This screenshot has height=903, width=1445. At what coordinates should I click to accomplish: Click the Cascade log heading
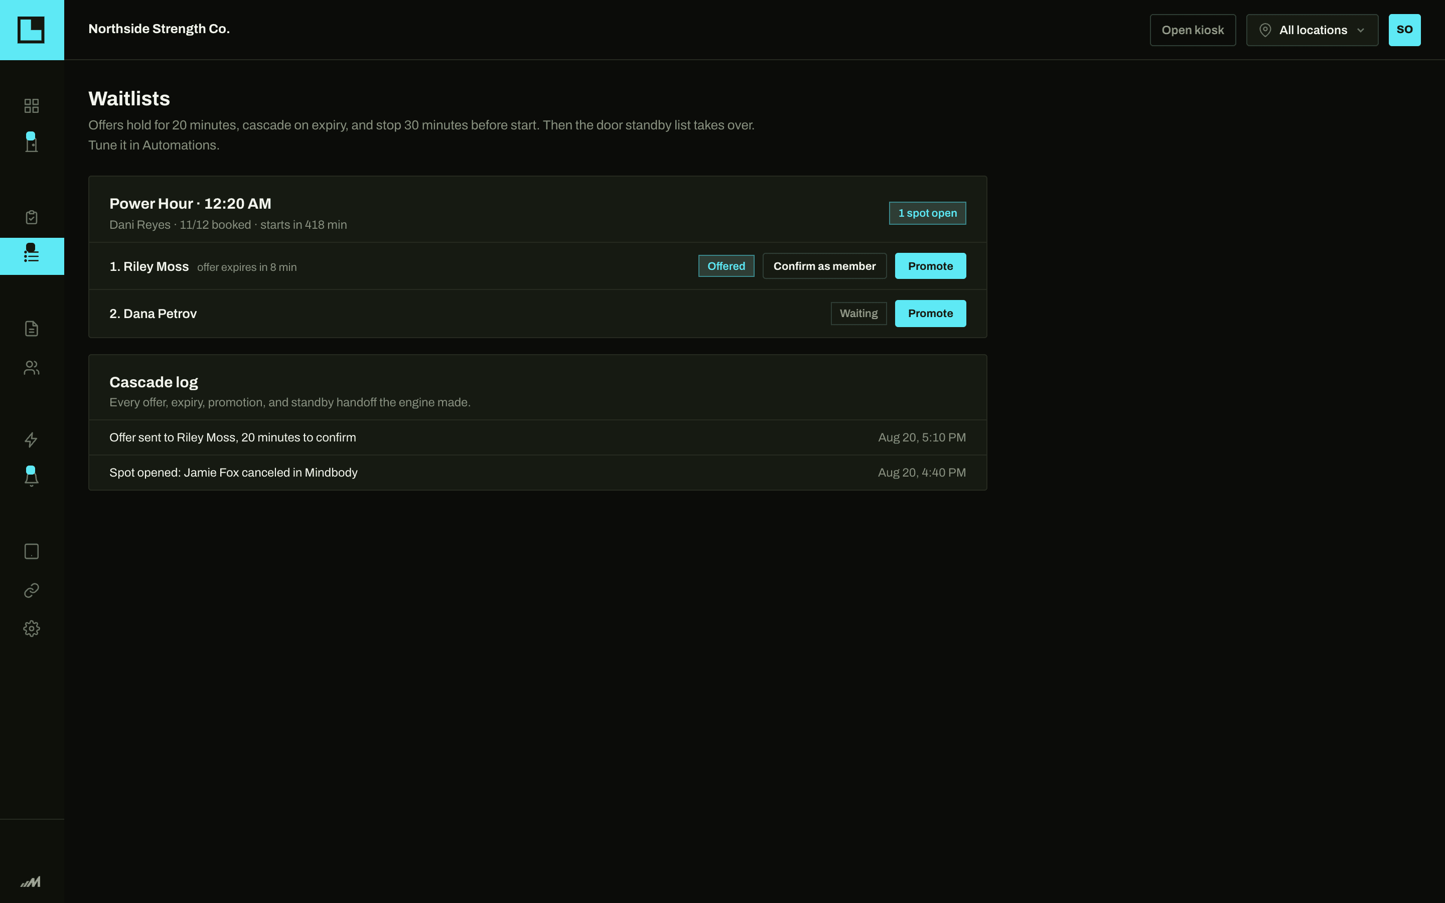(154, 382)
